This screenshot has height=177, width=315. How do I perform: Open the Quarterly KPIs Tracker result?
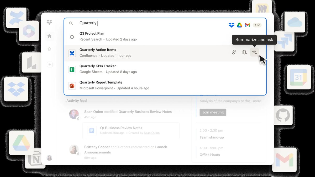165,69
